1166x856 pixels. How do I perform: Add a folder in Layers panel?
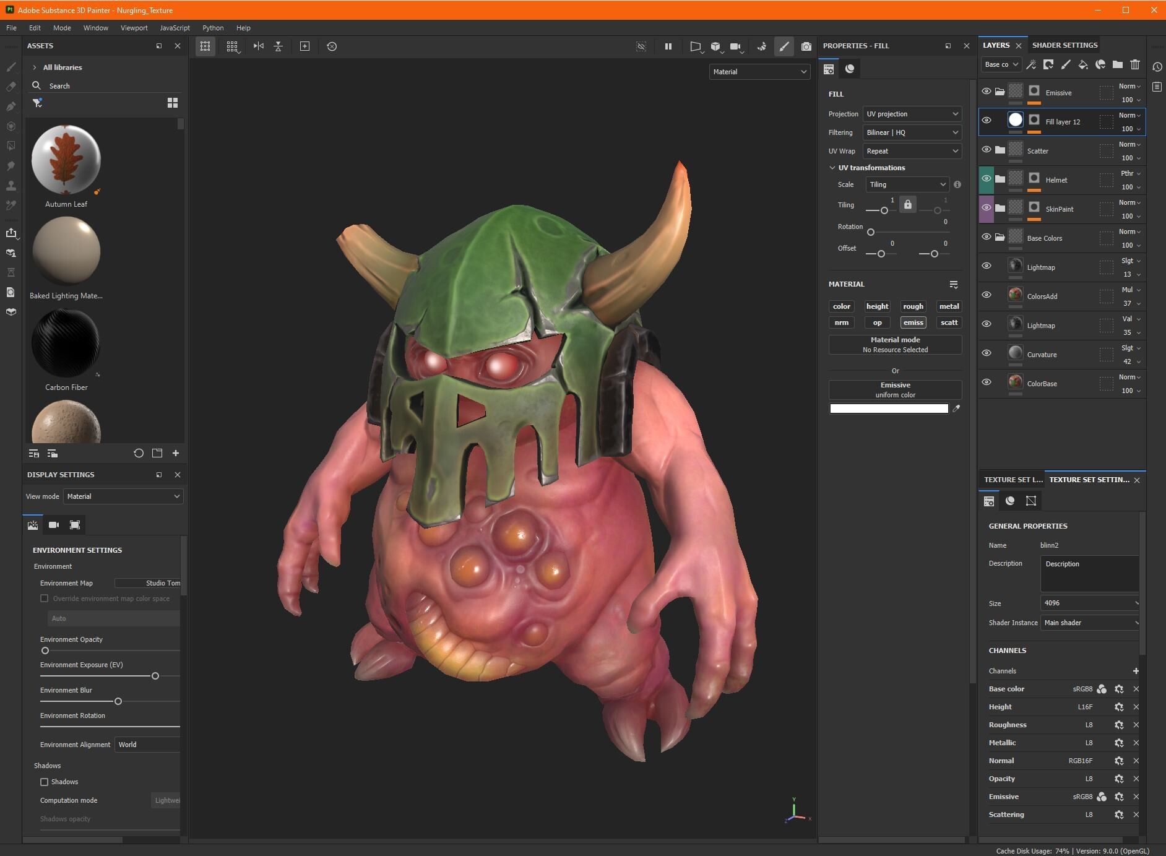(x=1118, y=64)
